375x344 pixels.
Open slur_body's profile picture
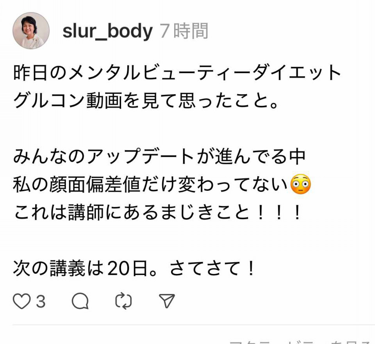pos(31,31)
